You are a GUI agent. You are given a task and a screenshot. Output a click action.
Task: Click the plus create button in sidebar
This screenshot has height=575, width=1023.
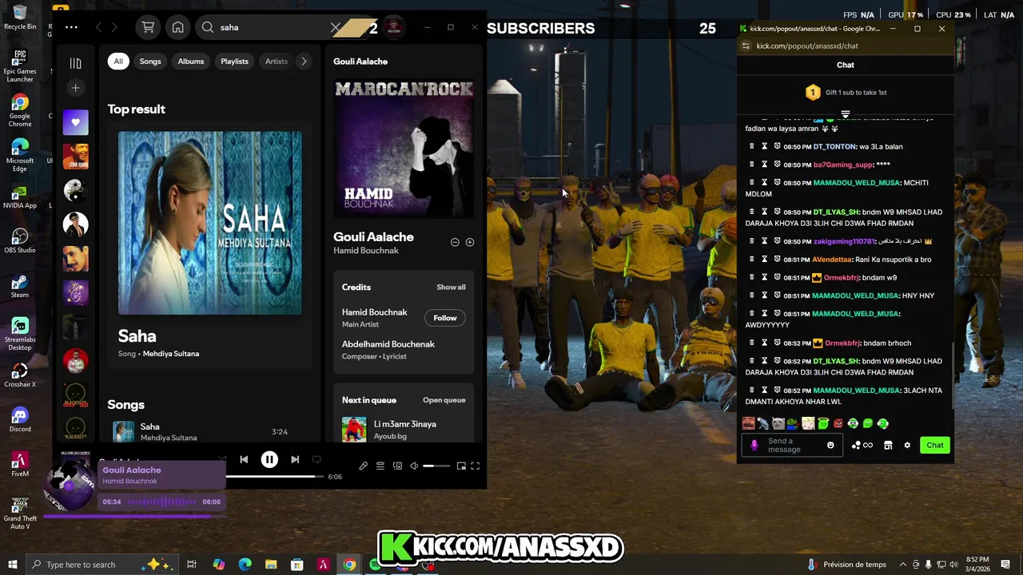(x=75, y=88)
